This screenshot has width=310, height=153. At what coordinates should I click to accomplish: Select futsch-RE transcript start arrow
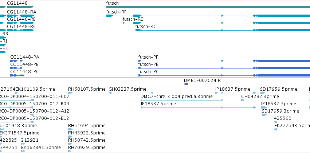tap(124, 23)
